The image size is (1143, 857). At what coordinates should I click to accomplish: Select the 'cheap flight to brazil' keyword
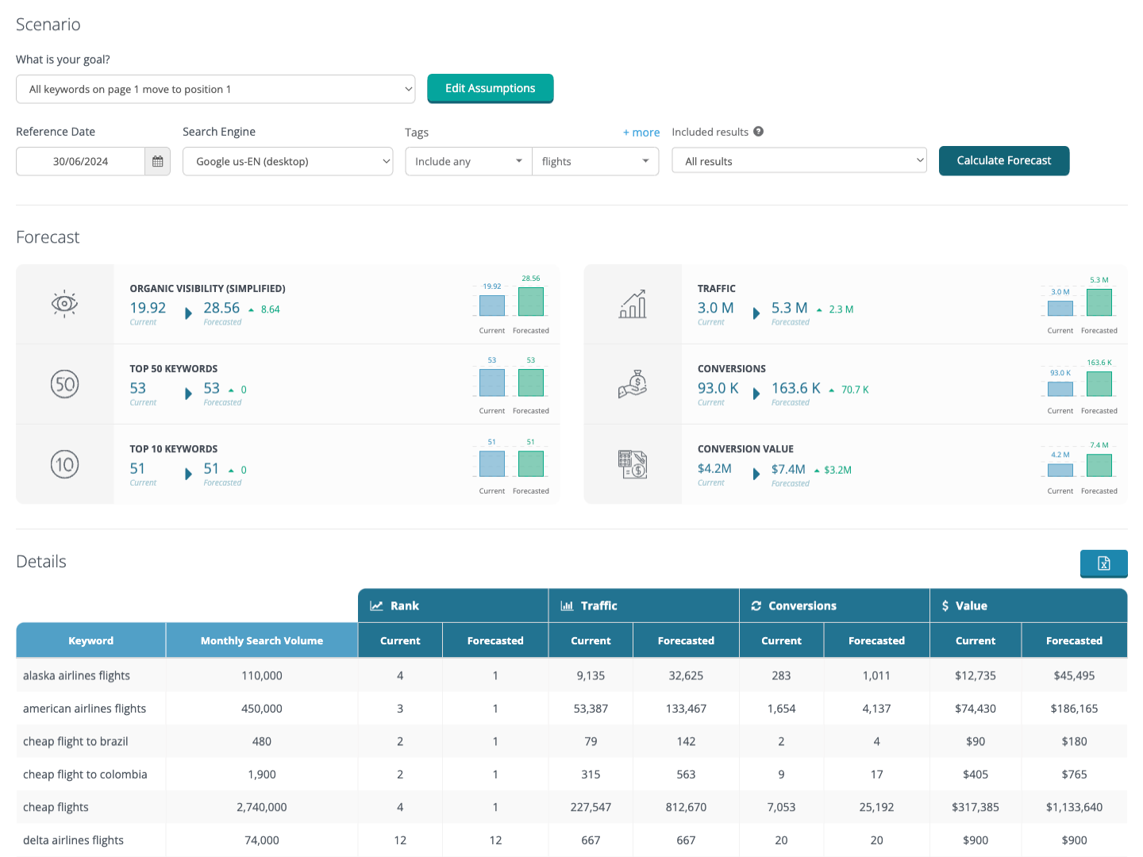coord(75,741)
